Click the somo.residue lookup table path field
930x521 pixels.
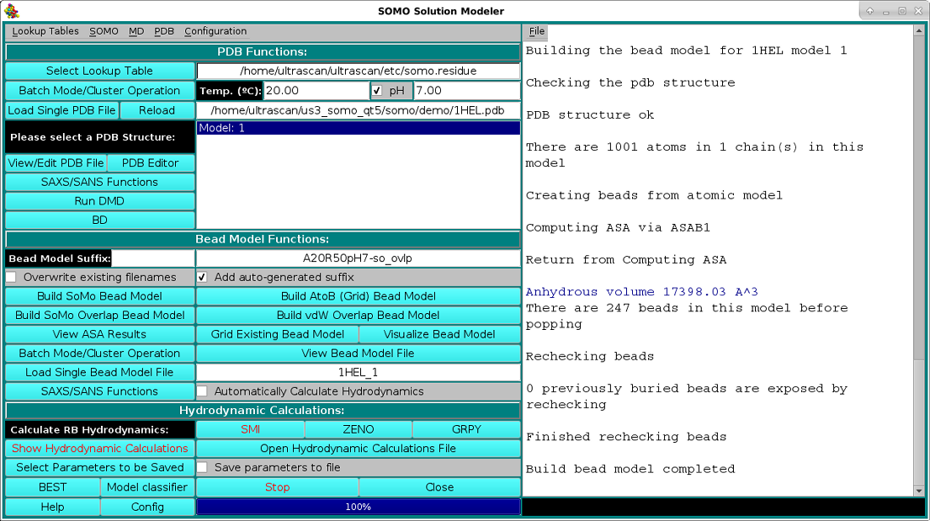(359, 72)
